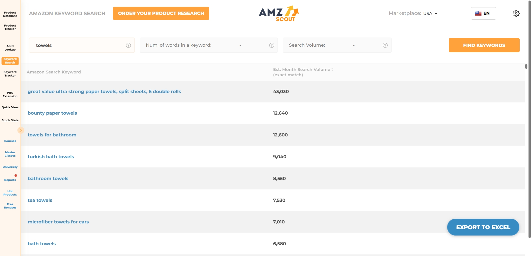The width and height of the screenshot is (531, 256).
Task: Open the tea towels keyword
Action: pos(40,200)
